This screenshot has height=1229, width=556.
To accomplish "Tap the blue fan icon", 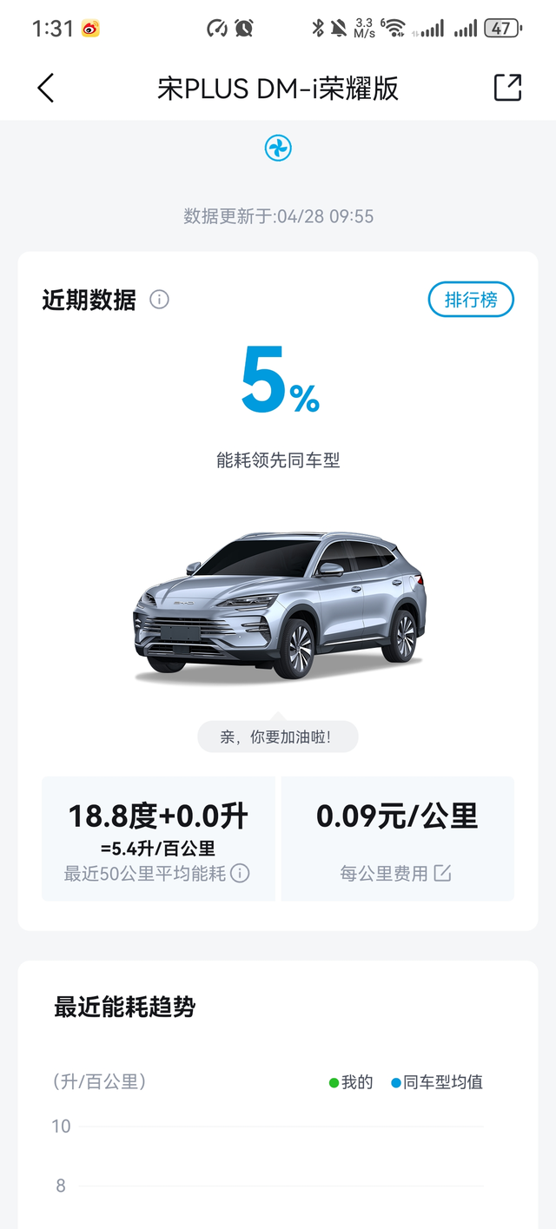I will 278,149.
